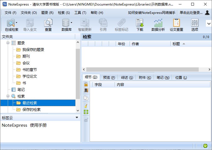Image resolution: width=212 pixels, height=150 pixels.
Task: Open the 题录 (R) menu
Action: pos(47,13)
